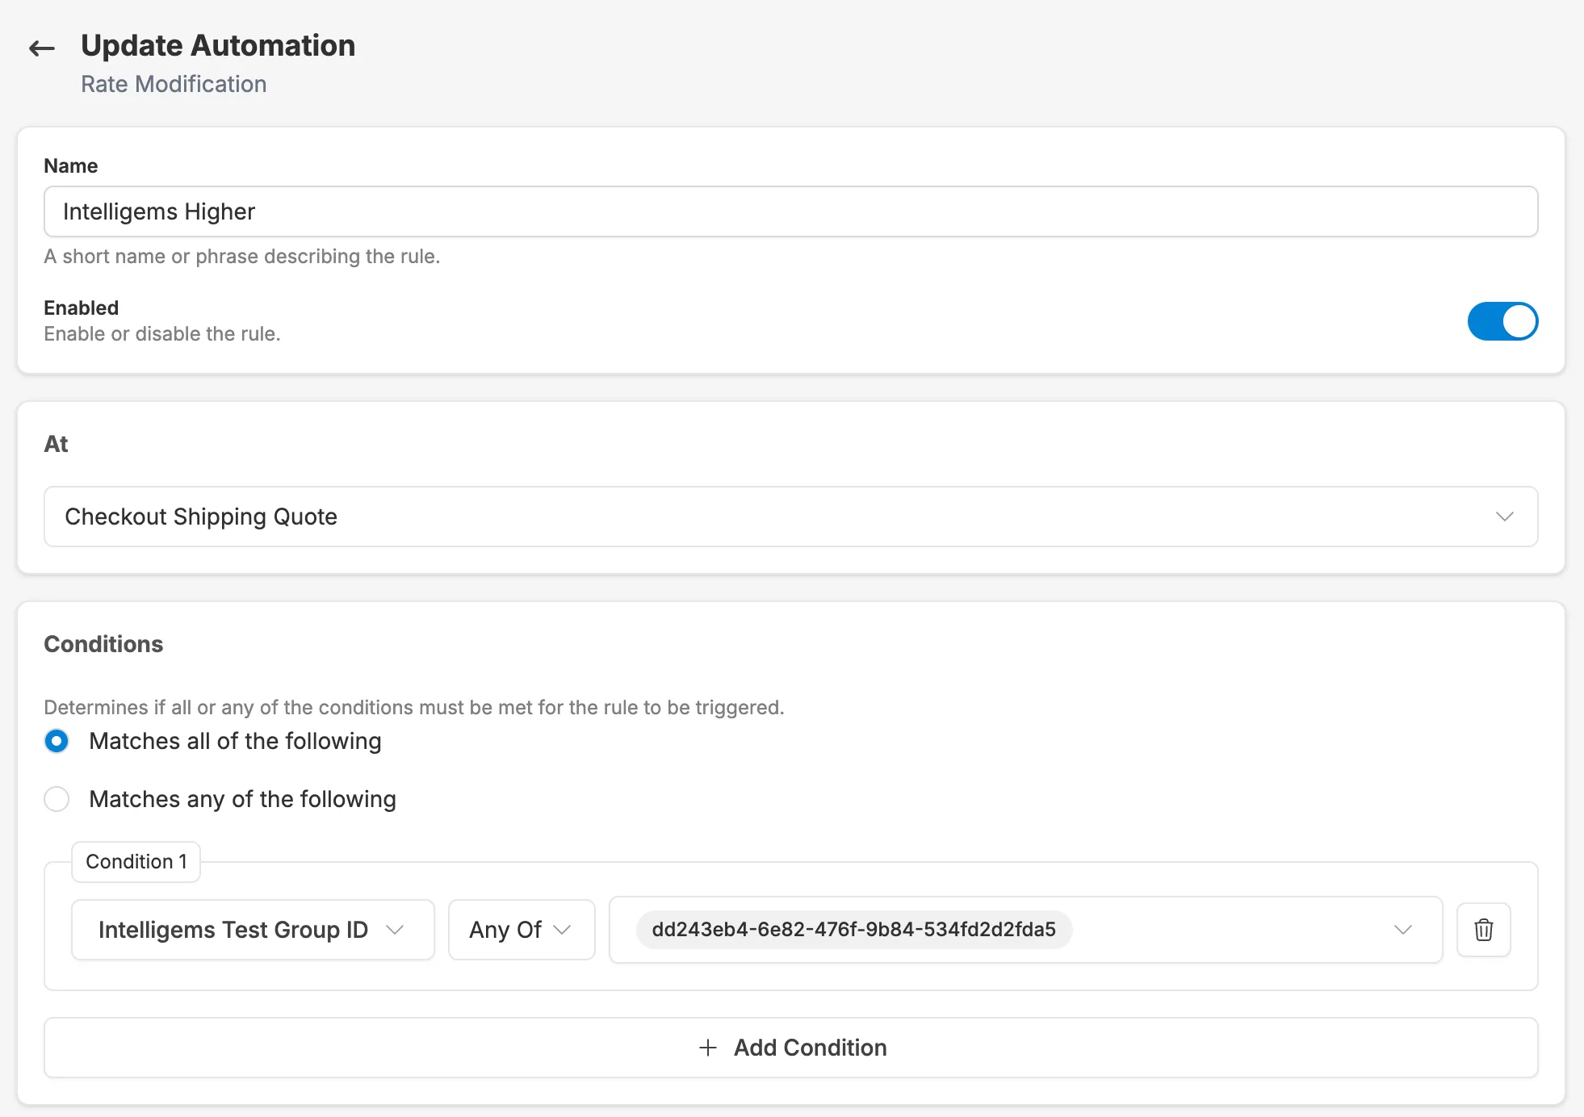Open the Any Of operator dropdown
Screen dimensions: 1584x1117
point(509,930)
